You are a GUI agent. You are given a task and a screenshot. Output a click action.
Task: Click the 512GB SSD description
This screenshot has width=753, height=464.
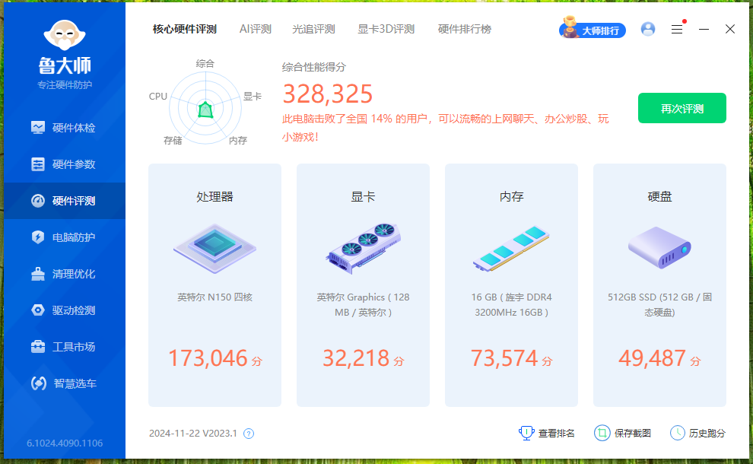point(659,304)
